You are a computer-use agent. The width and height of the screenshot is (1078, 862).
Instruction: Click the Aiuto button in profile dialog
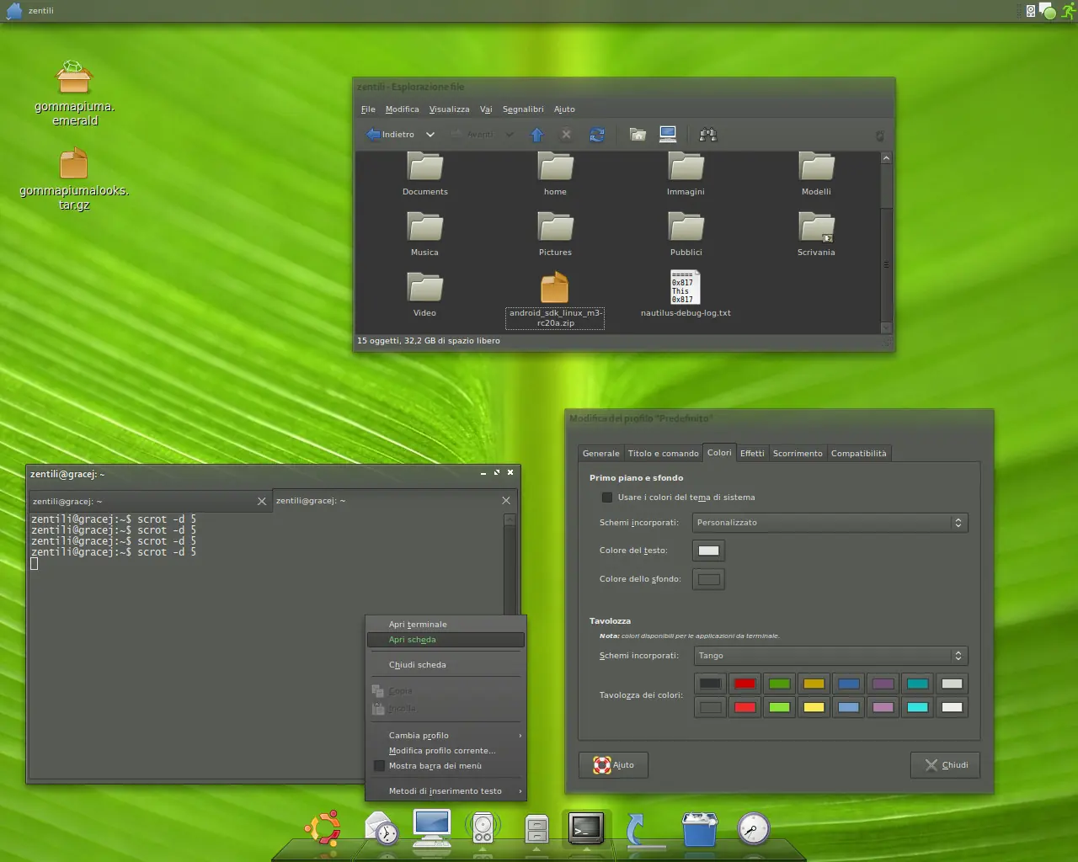pos(613,765)
